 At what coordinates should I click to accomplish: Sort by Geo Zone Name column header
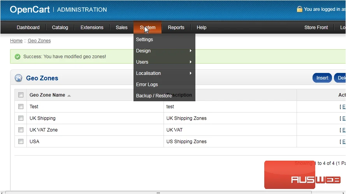tap(47, 95)
